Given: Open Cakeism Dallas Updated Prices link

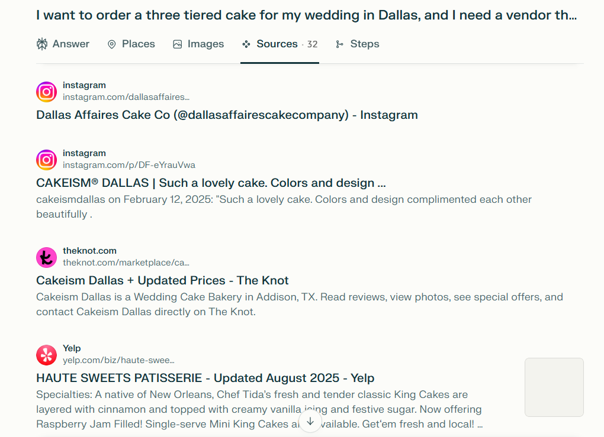Looking at the screenshot, I should [162, 280].
